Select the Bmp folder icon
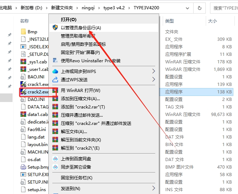Viewport: 238px width, 194px height. click(23, 31)
